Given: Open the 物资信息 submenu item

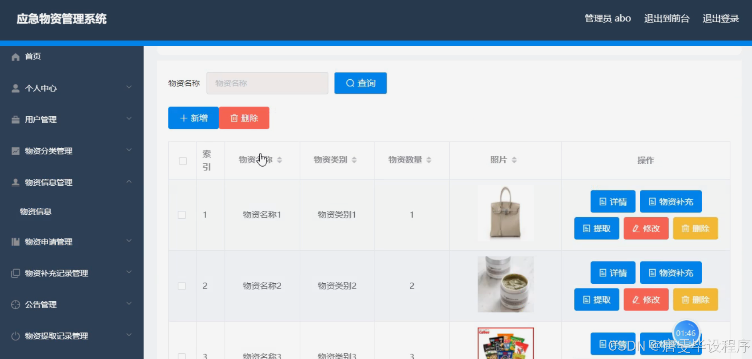Looking at the screenshot, I should pos(72,212).
